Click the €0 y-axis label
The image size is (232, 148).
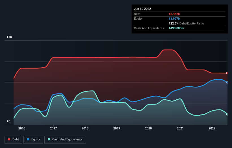click(8, 121)
